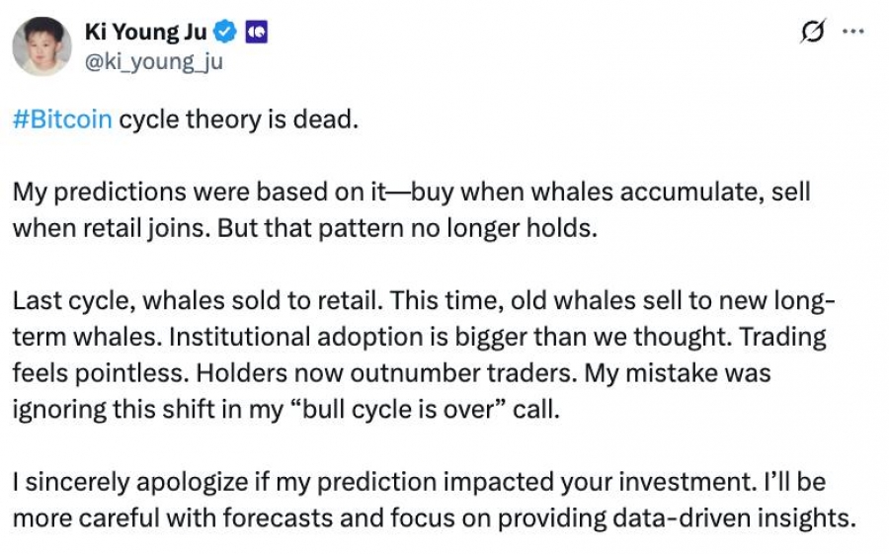Open the #Bitcoin hashtag link
Image resolution: width=889 pixels, height=554 pixels.
point(62,119)
